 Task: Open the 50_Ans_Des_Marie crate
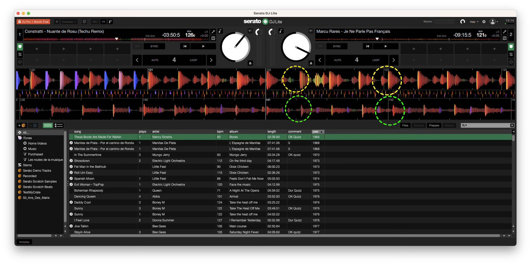click(36, 198)
